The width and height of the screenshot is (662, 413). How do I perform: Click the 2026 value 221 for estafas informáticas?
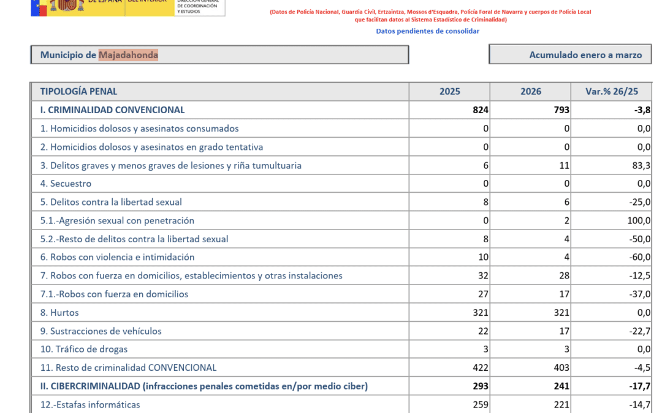(562, 405)
